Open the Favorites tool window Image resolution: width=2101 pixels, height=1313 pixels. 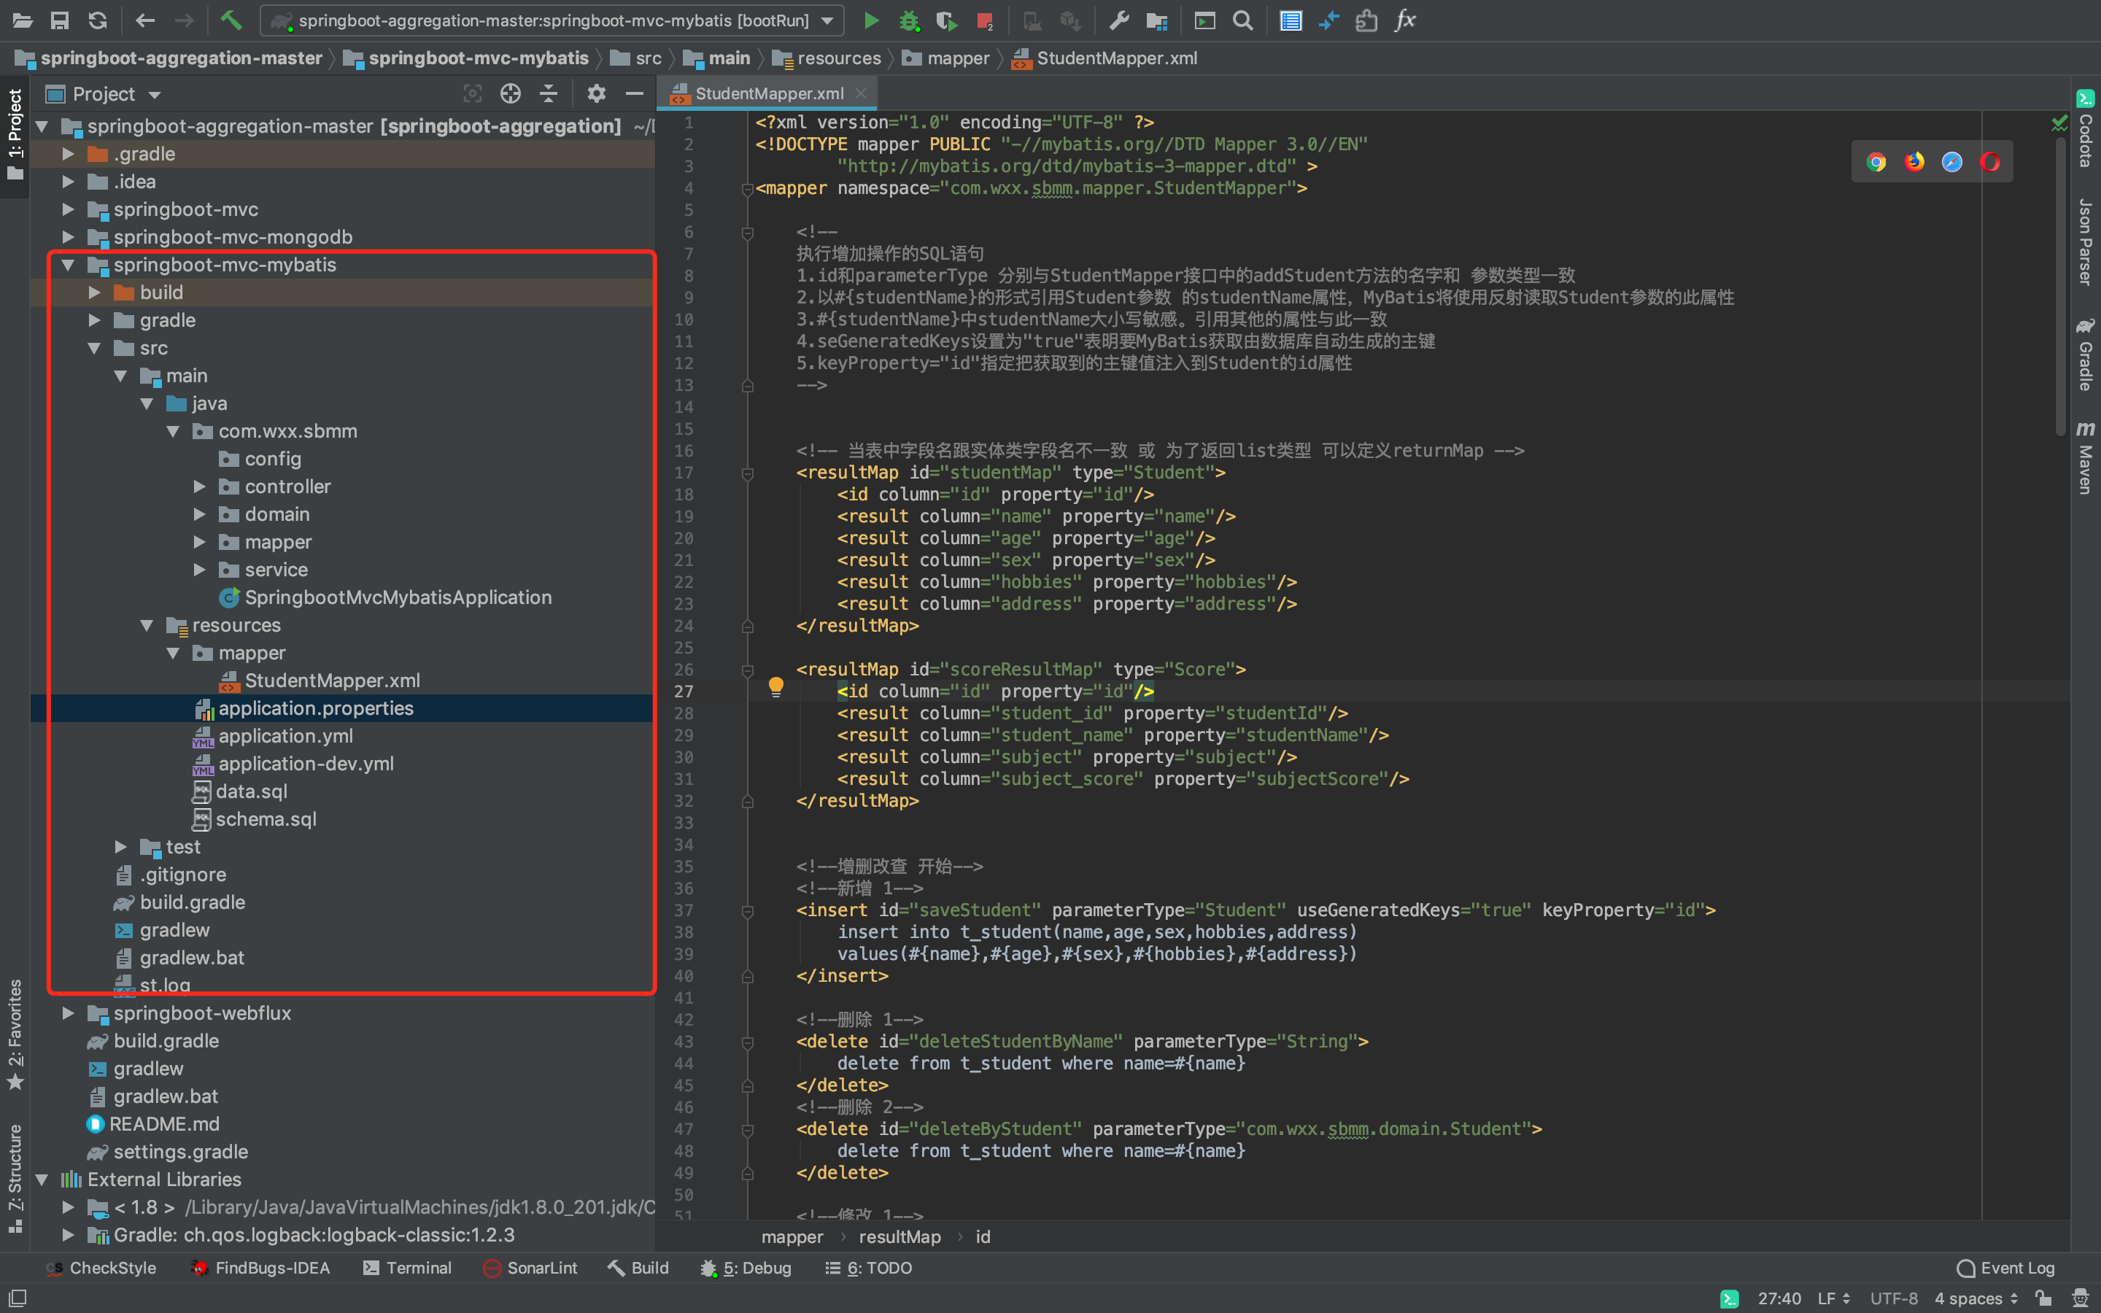(15, 1035)
